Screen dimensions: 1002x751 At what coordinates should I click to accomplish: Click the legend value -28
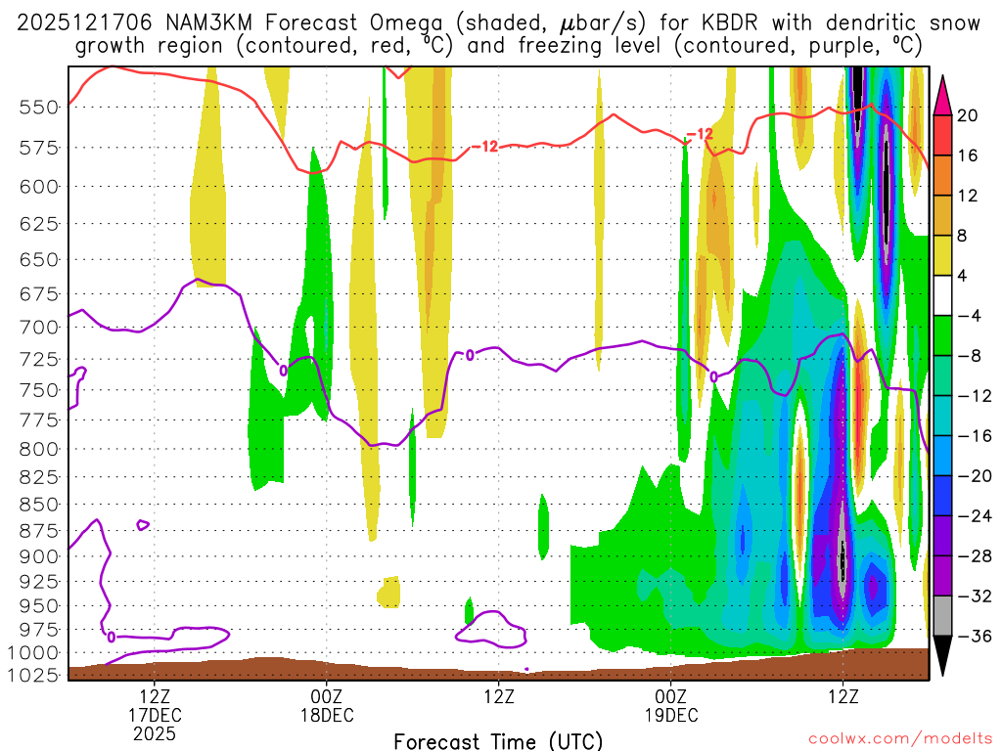pos(975,556)
